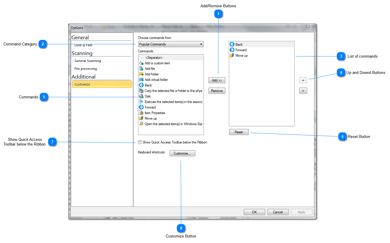Viewport: 390px width, 243px height.
Task: Select the Item Properties icon
Action: 141,113
